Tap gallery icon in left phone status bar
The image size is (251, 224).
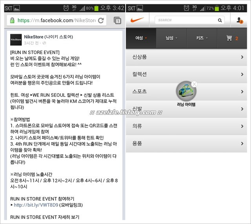(x=16, y=8)
